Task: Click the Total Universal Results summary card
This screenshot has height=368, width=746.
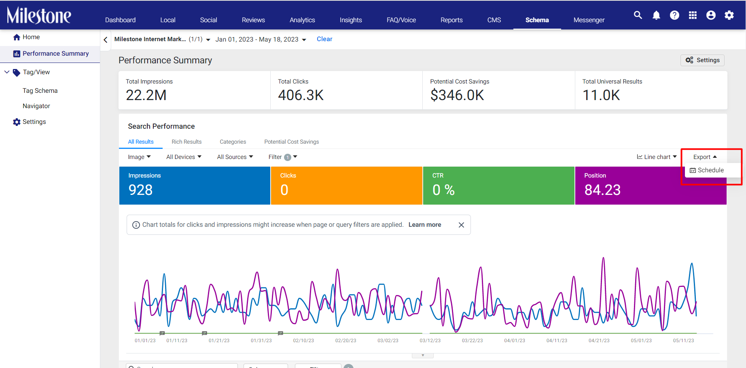Action: [651, 90]
